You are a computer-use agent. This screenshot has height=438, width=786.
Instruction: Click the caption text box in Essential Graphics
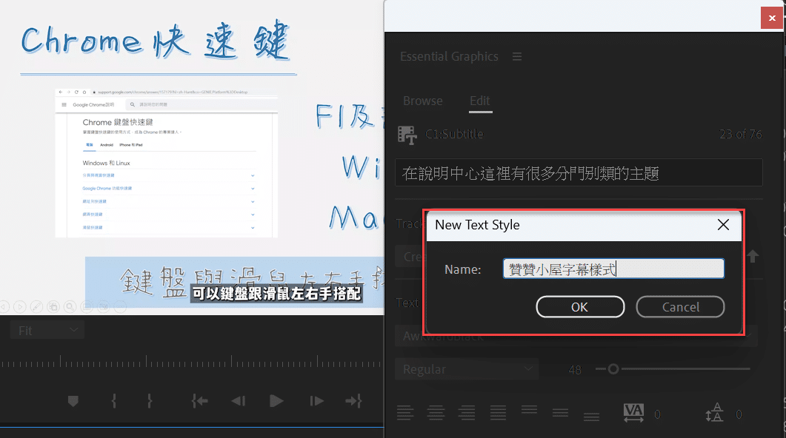pyautogui.click(x=579, y=172)
